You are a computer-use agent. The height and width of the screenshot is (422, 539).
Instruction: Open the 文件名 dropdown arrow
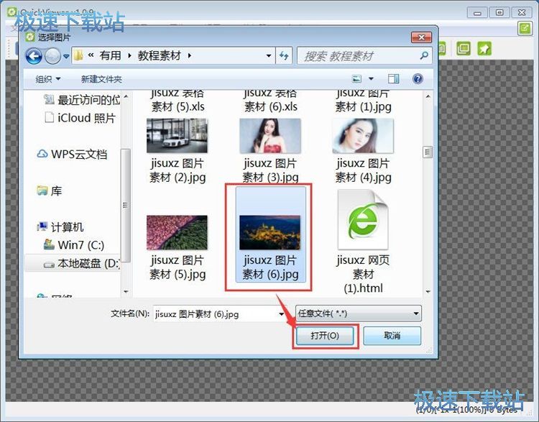pos(281,313)
